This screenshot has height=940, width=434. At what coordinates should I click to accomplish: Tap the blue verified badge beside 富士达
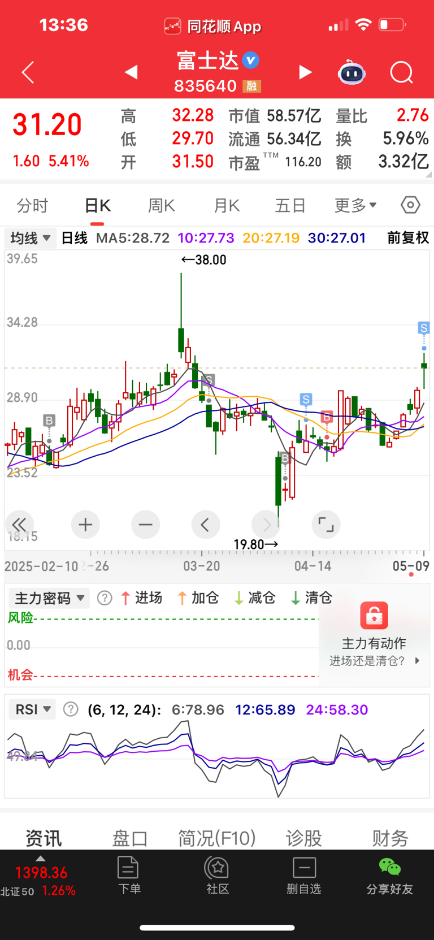tap(250, 60)
